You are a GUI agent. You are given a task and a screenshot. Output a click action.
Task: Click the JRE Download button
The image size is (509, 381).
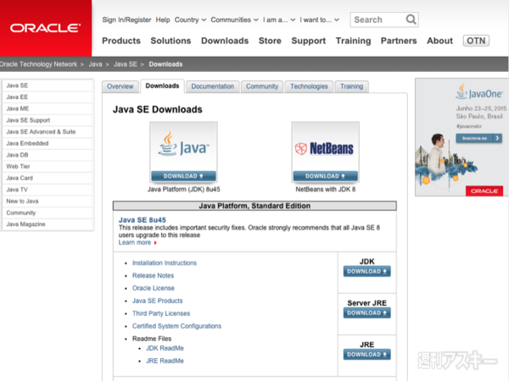[x=366, y=355]
